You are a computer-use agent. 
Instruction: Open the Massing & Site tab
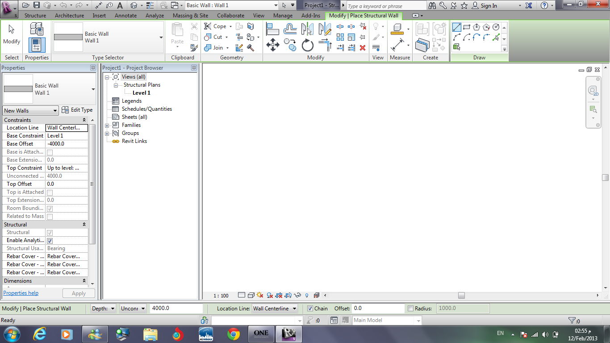(190, 15)
